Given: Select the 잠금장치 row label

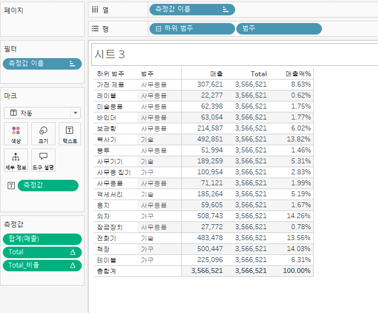Looking at the screenshot, I should click(x=110, y=227).
